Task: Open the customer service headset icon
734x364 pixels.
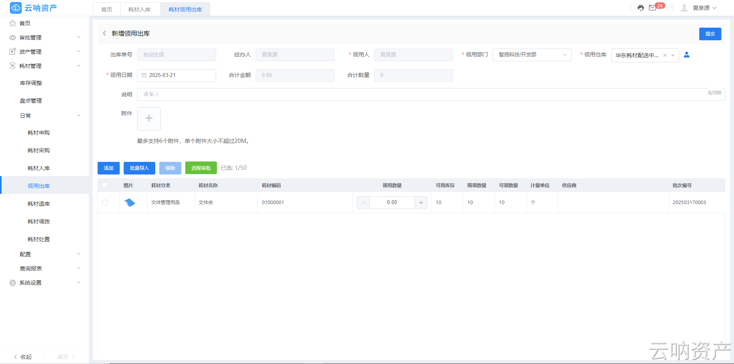Action: point(641,8)
